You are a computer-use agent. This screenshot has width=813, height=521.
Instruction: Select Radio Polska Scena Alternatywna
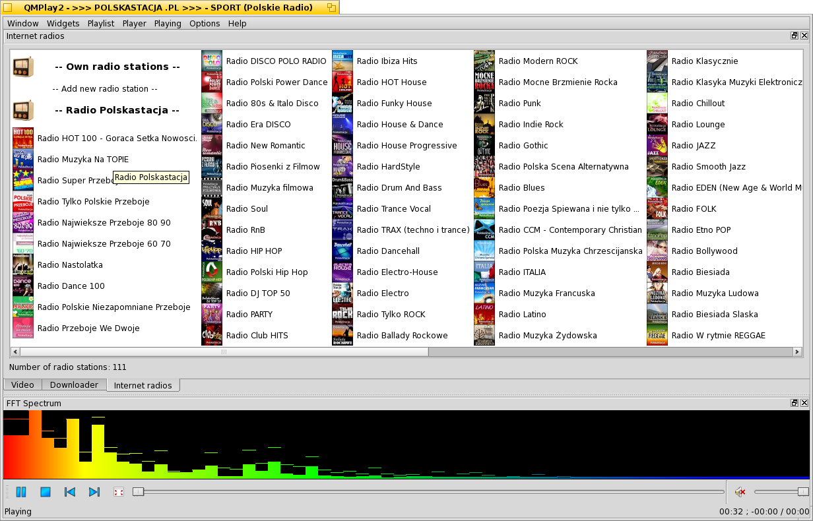[564, 166]
